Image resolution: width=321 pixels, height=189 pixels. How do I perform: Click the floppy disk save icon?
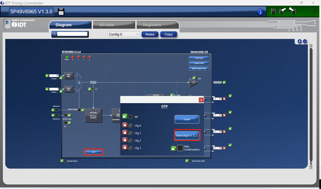[x=61, y=12]
